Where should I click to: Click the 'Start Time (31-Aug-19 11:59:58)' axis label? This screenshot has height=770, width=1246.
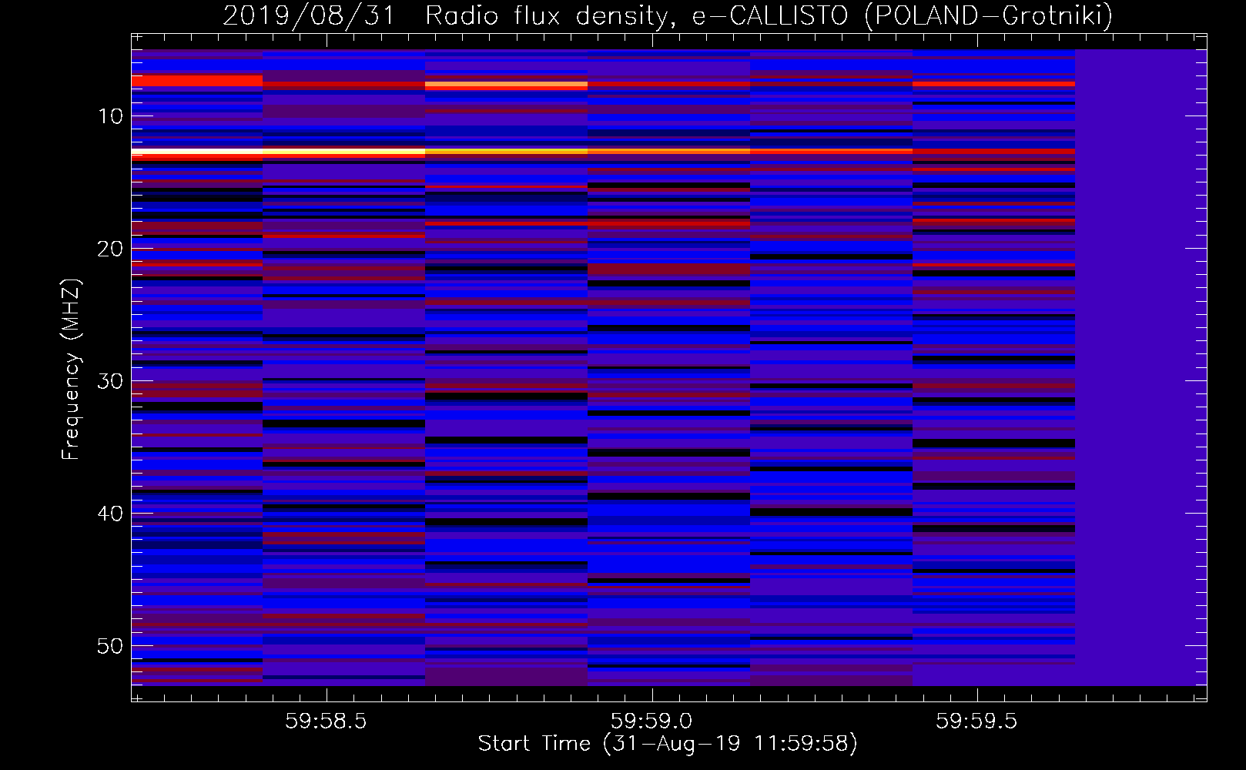coord(668,744)
